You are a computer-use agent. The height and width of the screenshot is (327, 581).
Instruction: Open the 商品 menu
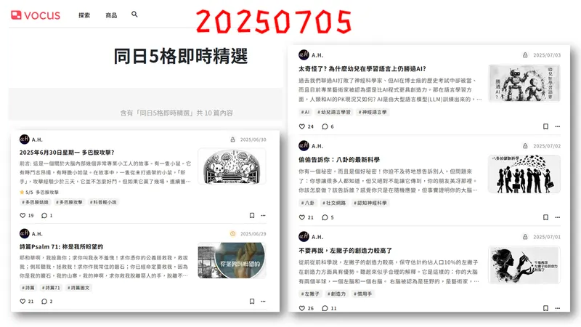coord(111,15)
